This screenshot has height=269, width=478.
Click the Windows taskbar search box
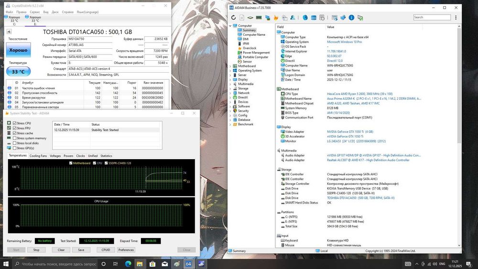(55, 264)
